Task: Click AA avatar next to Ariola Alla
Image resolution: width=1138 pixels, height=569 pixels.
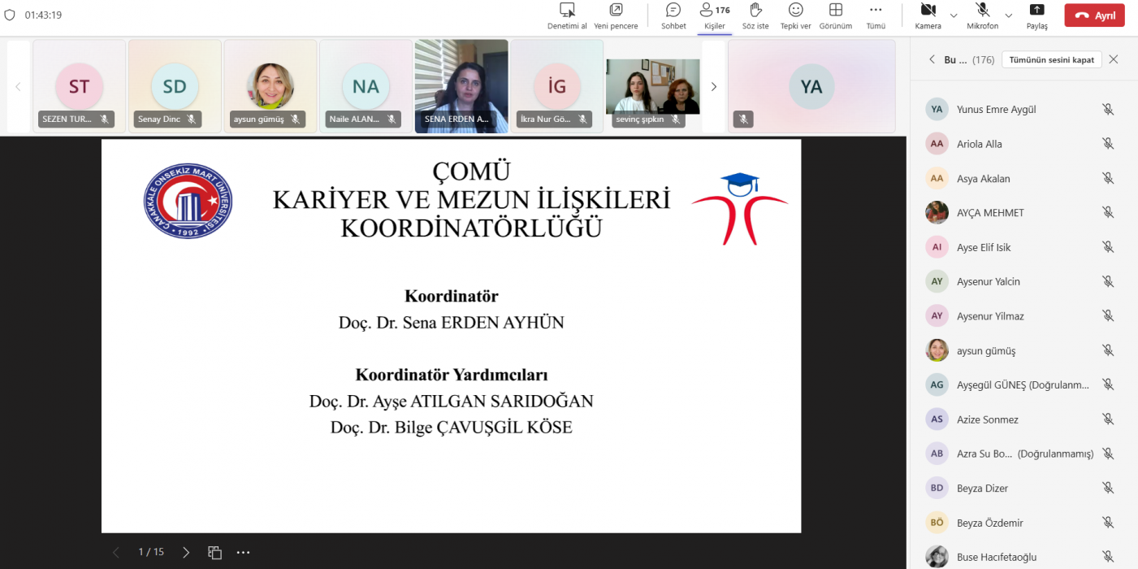Action: [x=937, y=144]
